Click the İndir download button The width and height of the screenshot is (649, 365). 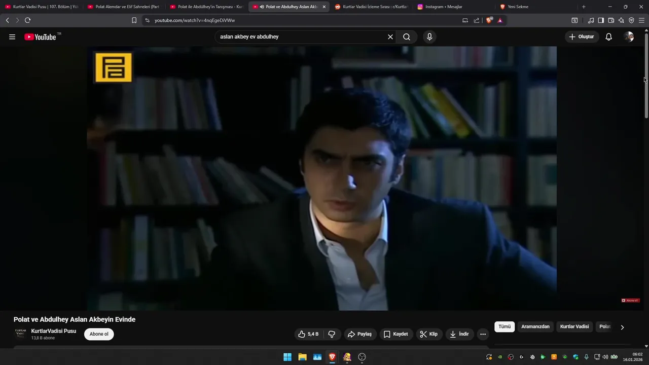coord(459,334)
